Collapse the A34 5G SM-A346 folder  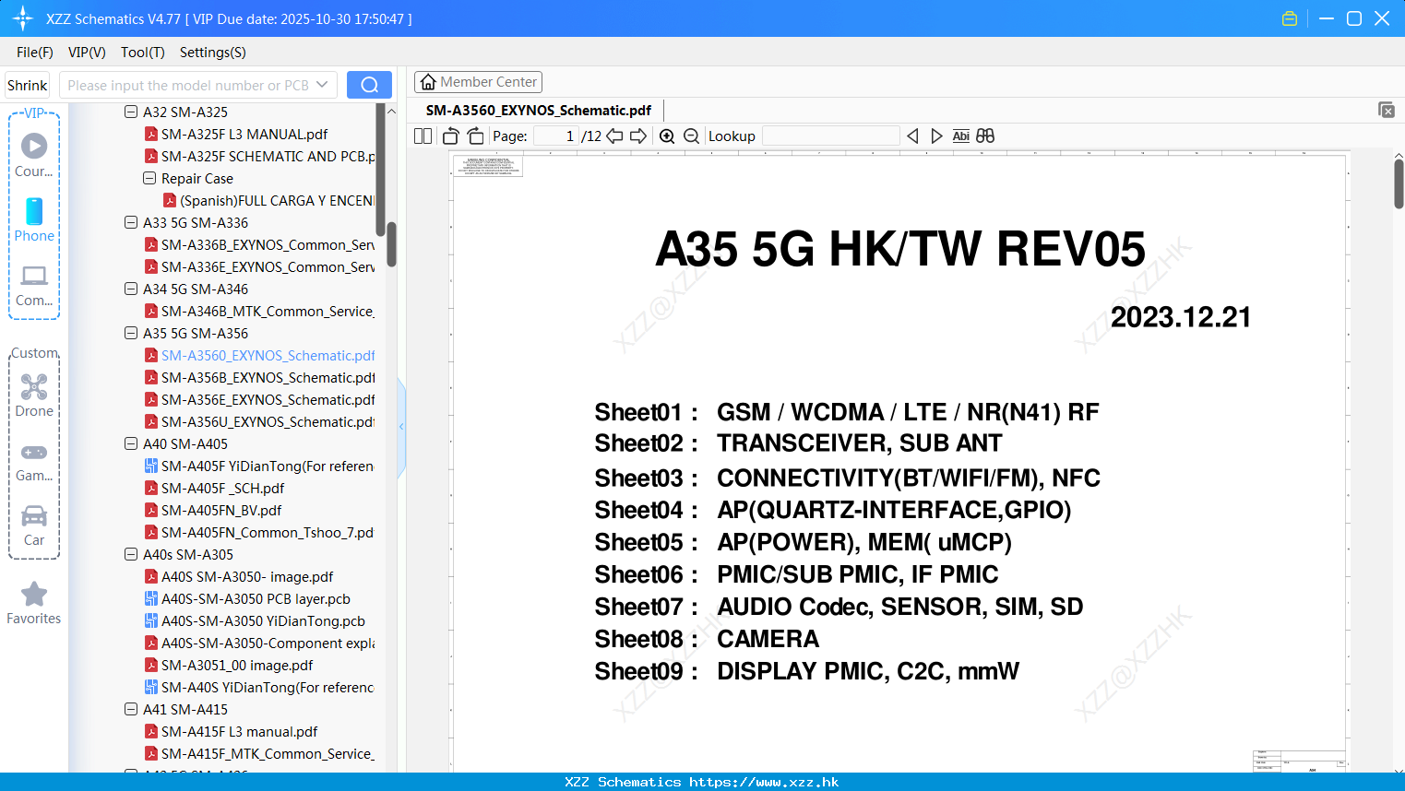pyautogui.click(x=131, y=289)
